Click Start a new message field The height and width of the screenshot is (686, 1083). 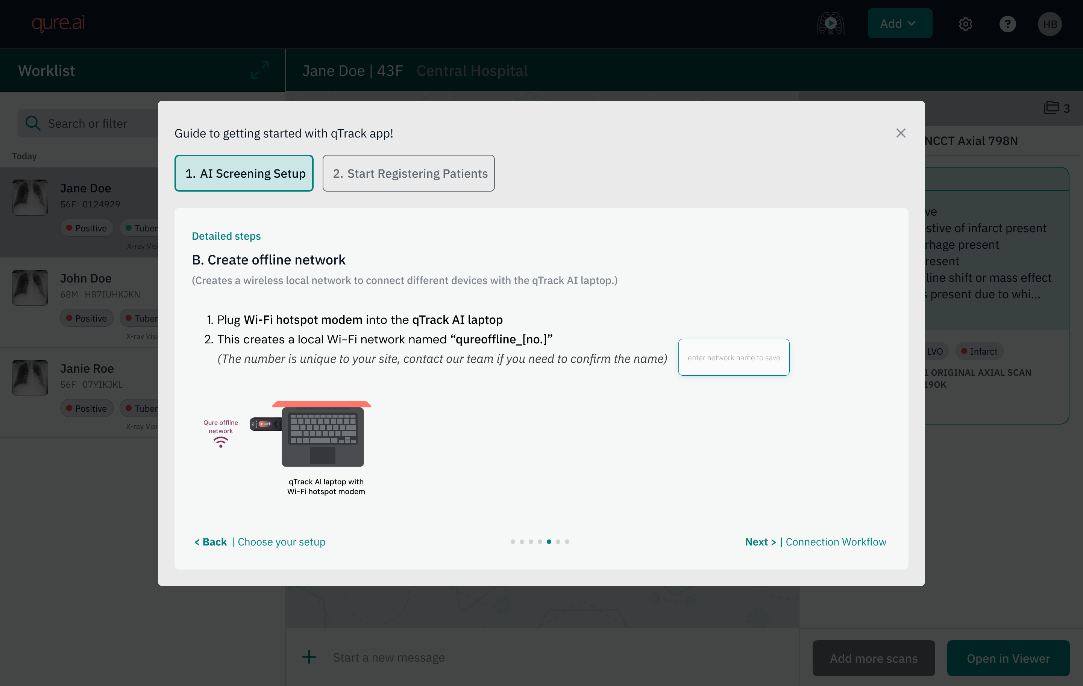point(388,657)
